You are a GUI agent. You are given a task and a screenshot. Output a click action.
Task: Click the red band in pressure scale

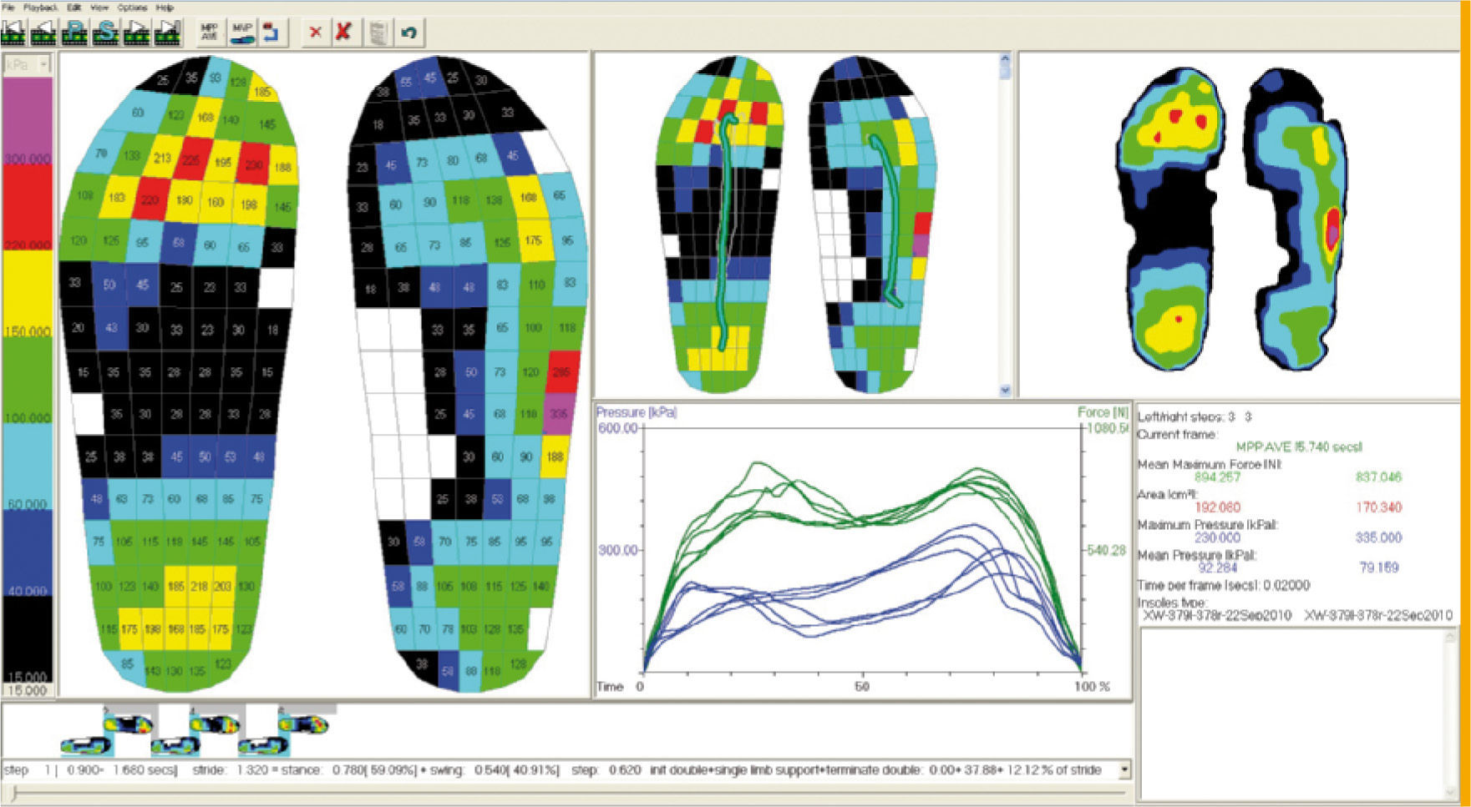click(28, 204)
